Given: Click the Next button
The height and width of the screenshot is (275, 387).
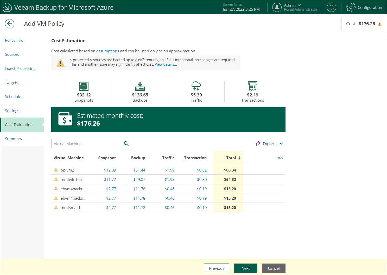Looking at the screenshot, I should coord(246,268).
